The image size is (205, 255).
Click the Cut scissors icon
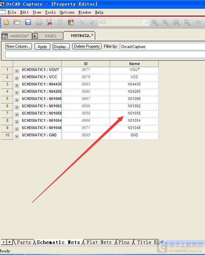coord(49,22)
